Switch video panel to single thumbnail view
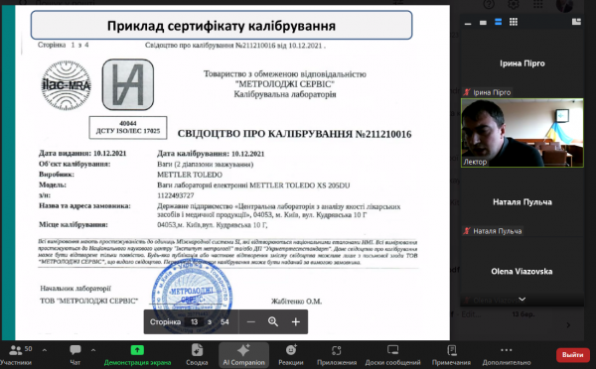The width and height of the screenshot is (596, 369). pos(483,23)
